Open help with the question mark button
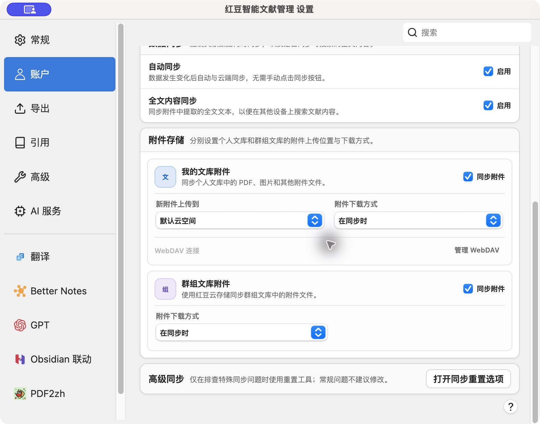The height and width of the screenshot is (424, 540). pos(511,407)
